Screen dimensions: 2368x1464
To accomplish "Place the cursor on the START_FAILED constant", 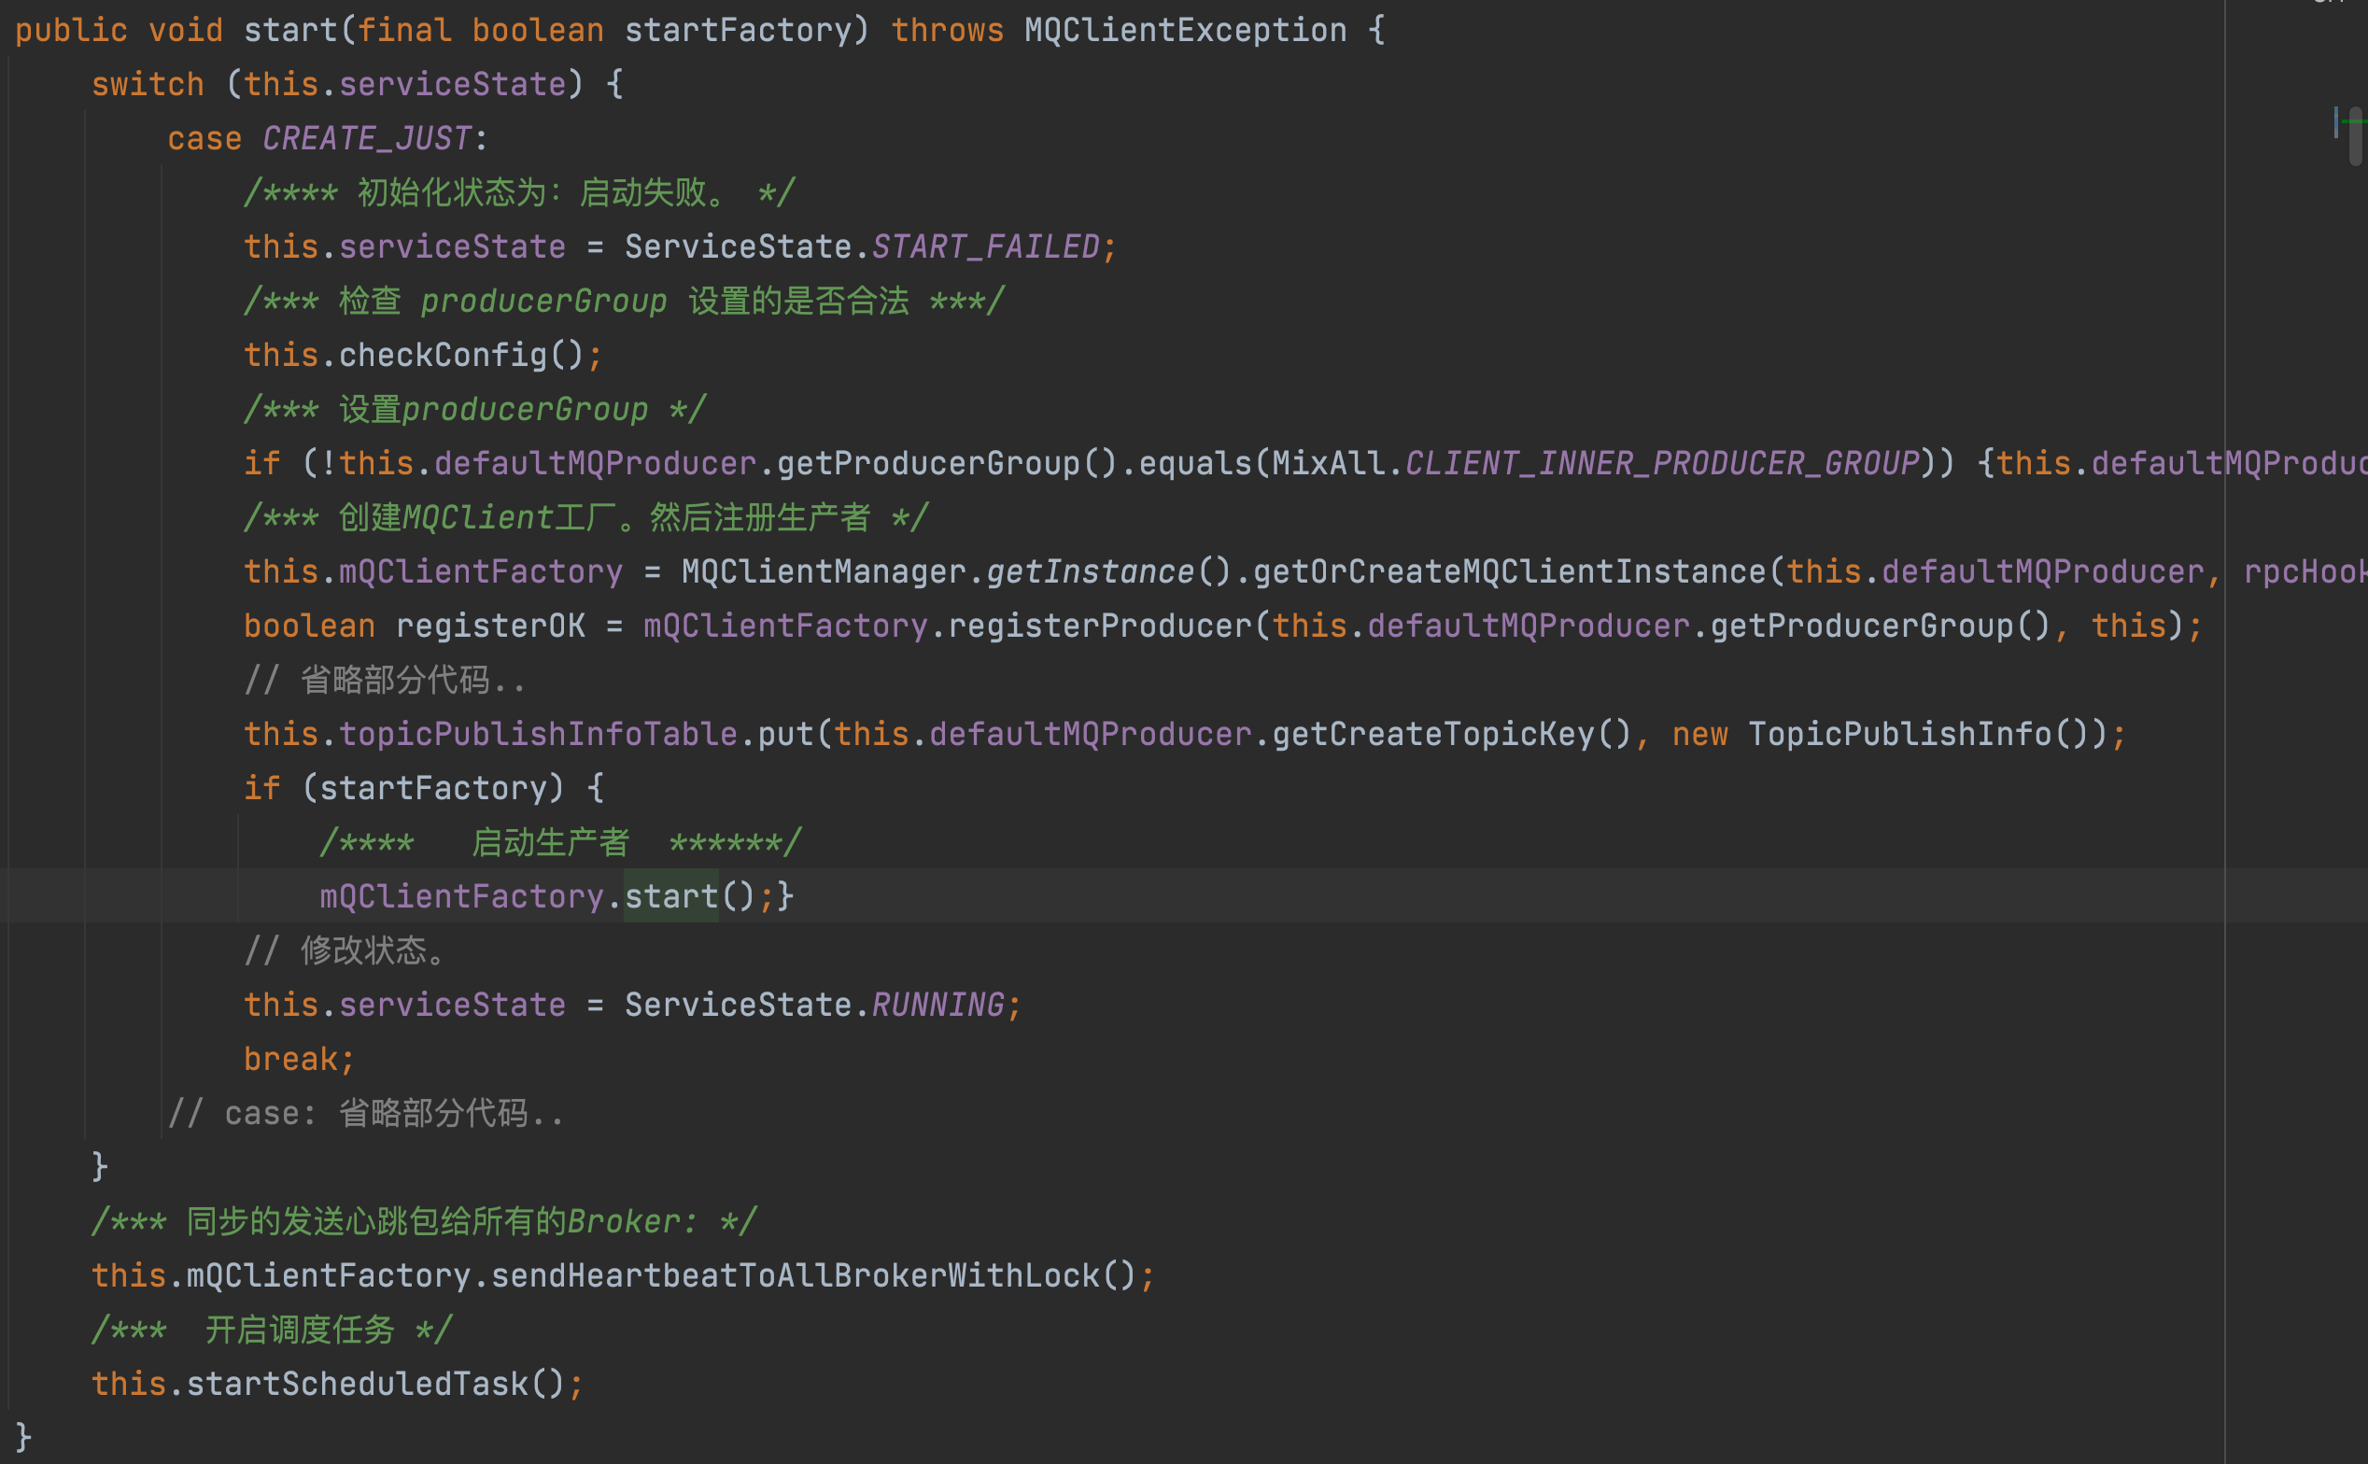I will click(x=985, y=246).
